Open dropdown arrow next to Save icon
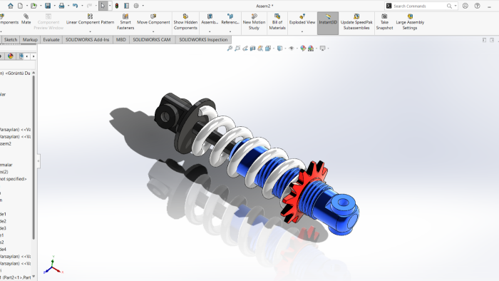 54,6
